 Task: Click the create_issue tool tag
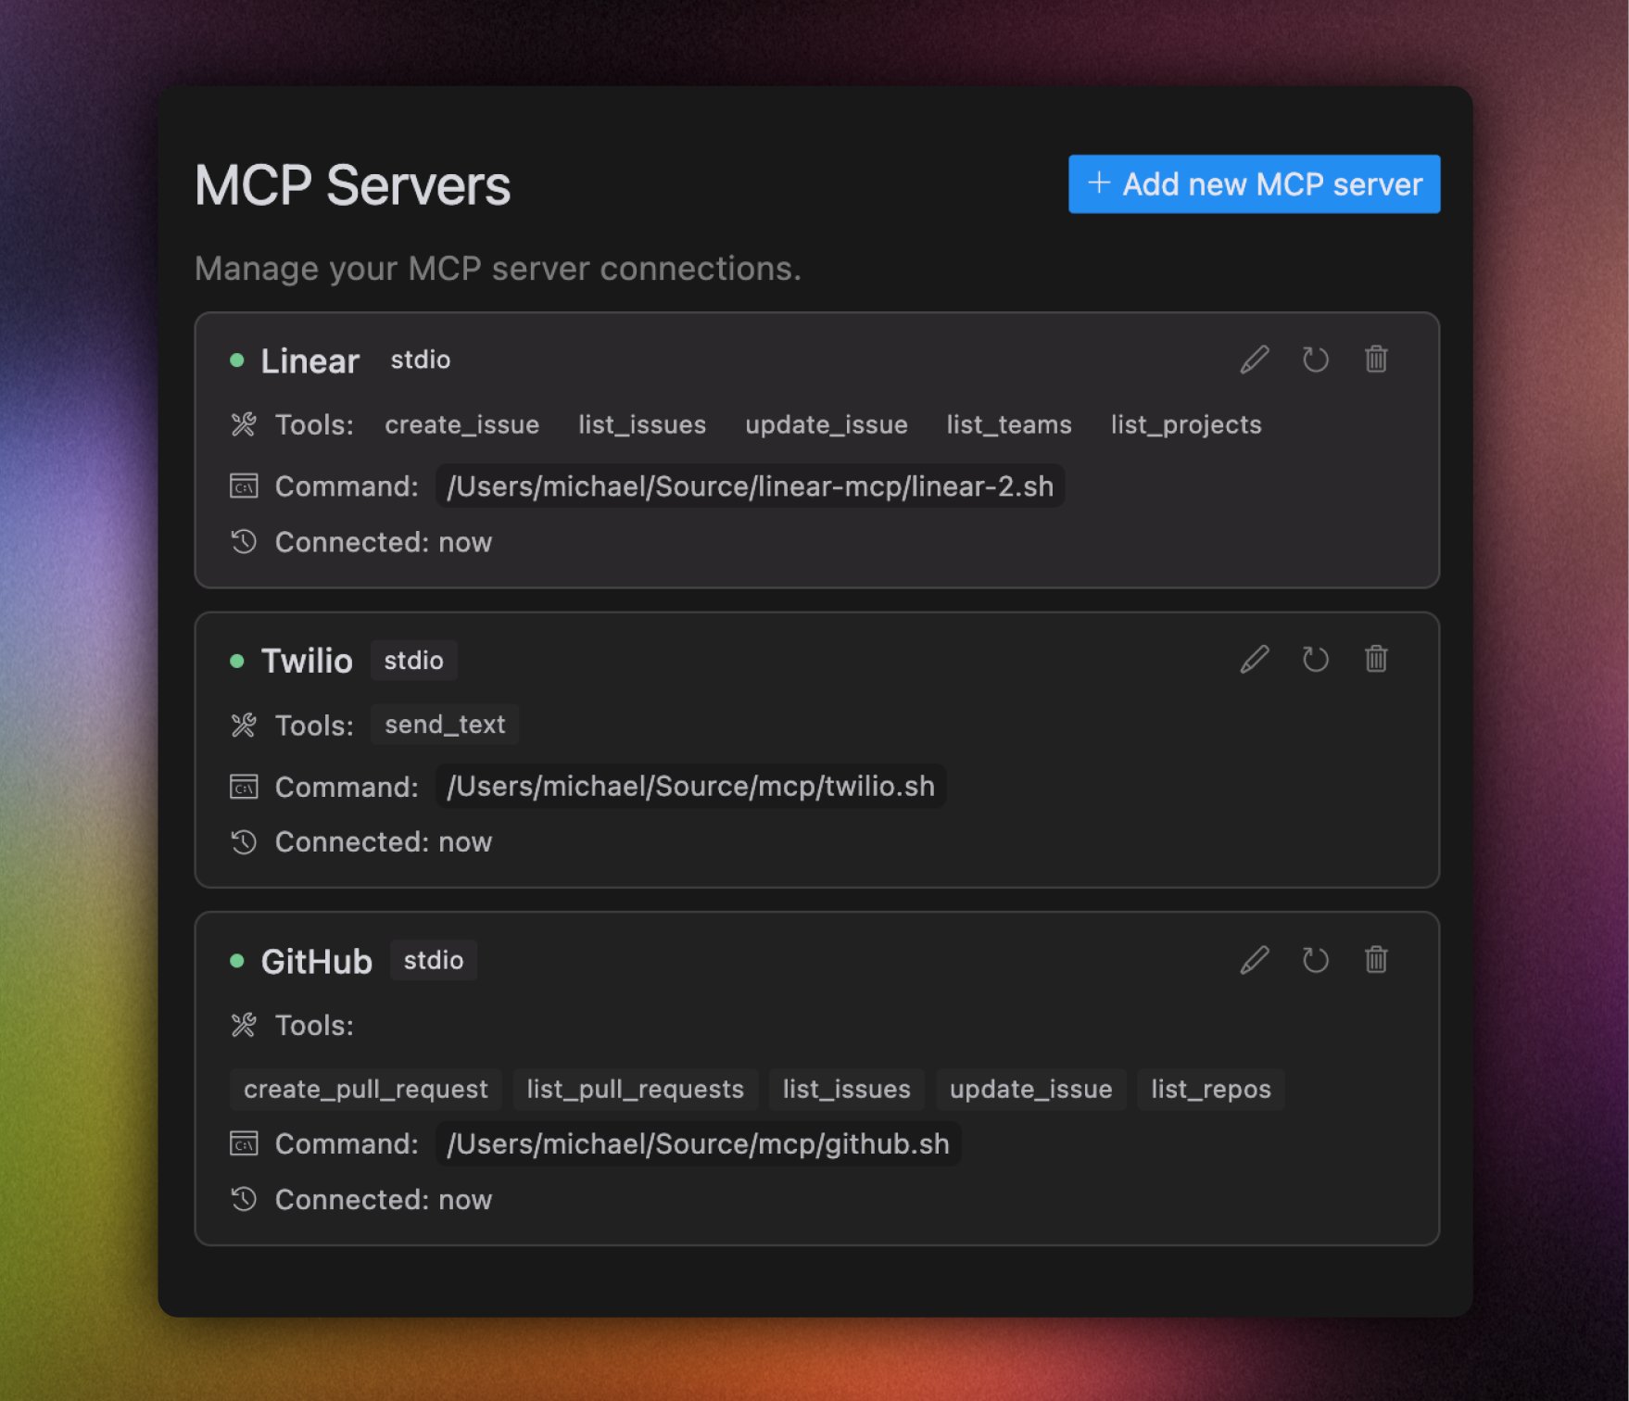pos(461,424)
